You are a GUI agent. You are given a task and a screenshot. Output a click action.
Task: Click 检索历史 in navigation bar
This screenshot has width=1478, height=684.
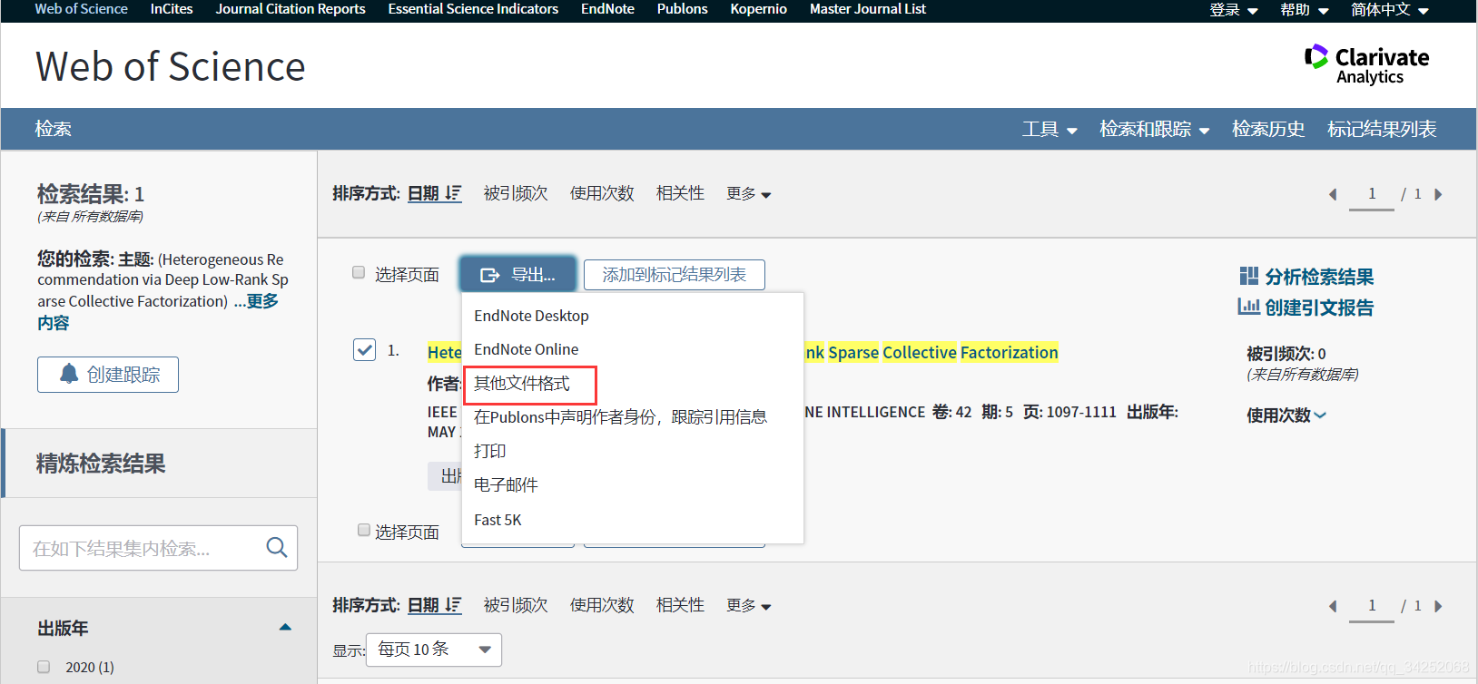click(x=1268, y=129)
